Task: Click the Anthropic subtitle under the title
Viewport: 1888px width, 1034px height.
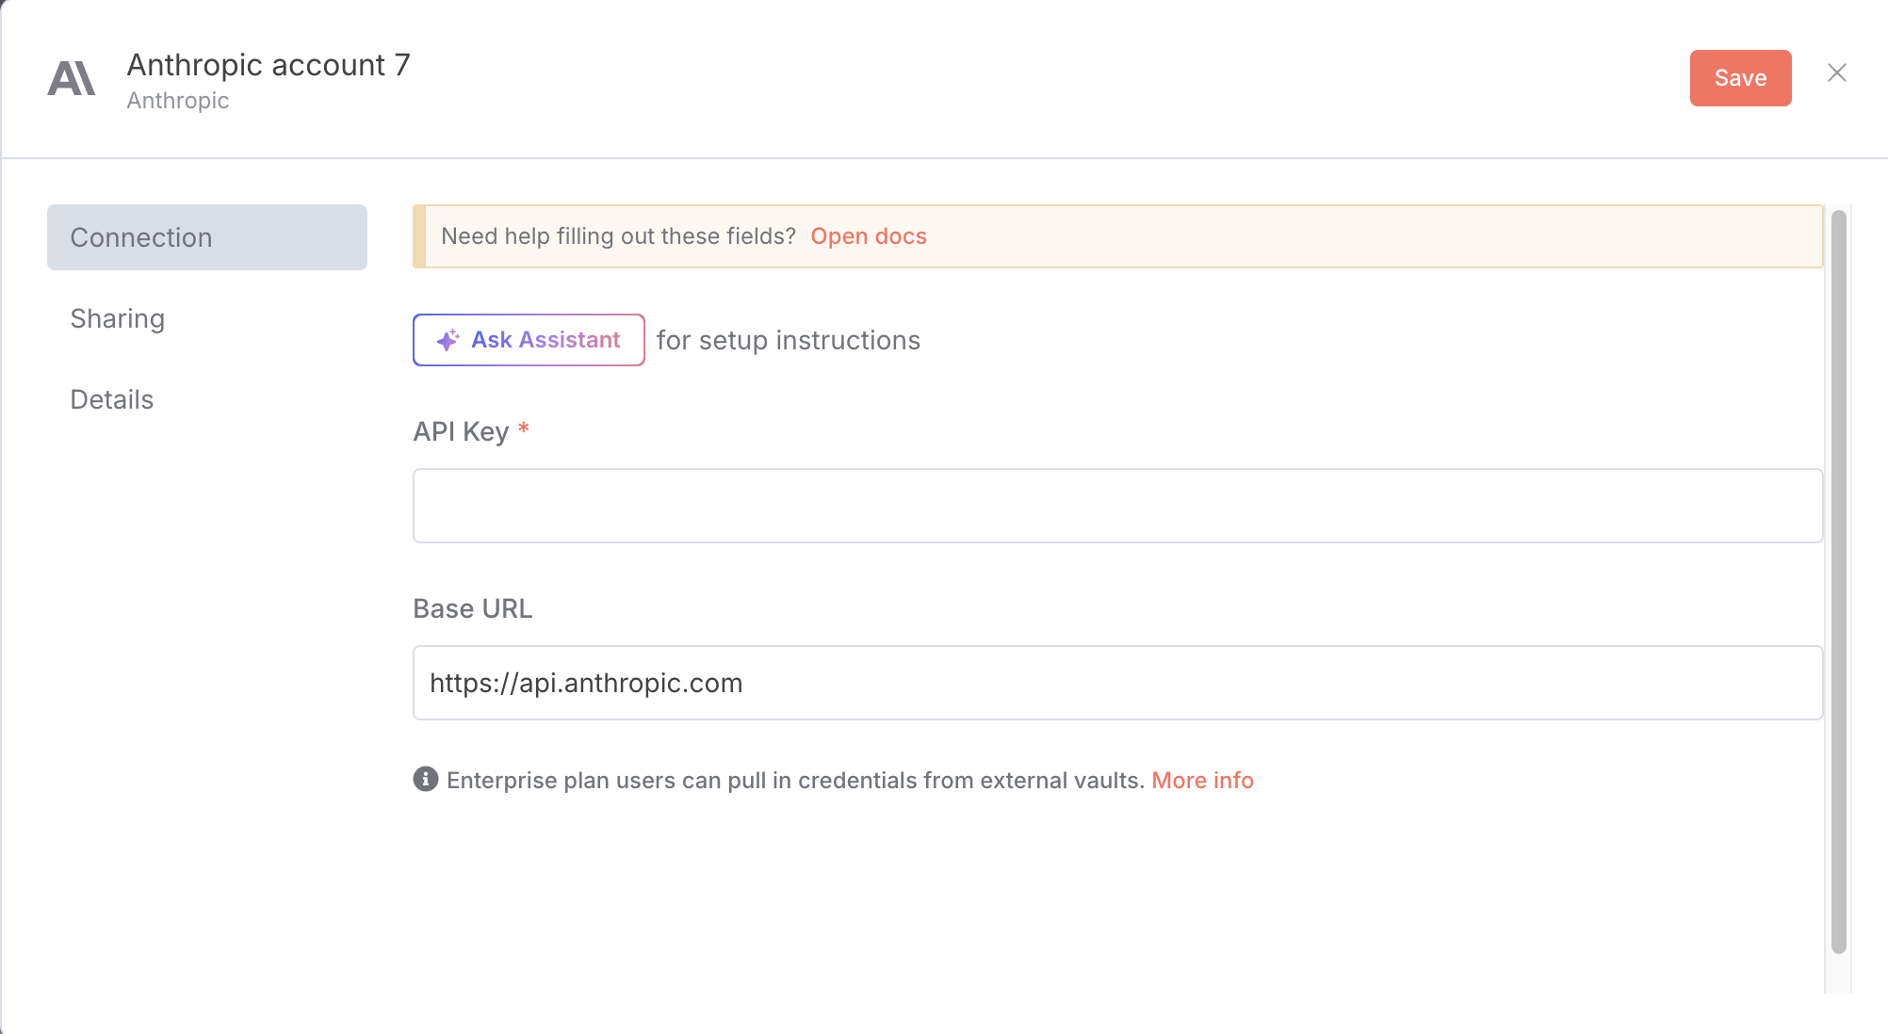Action: 178,101
